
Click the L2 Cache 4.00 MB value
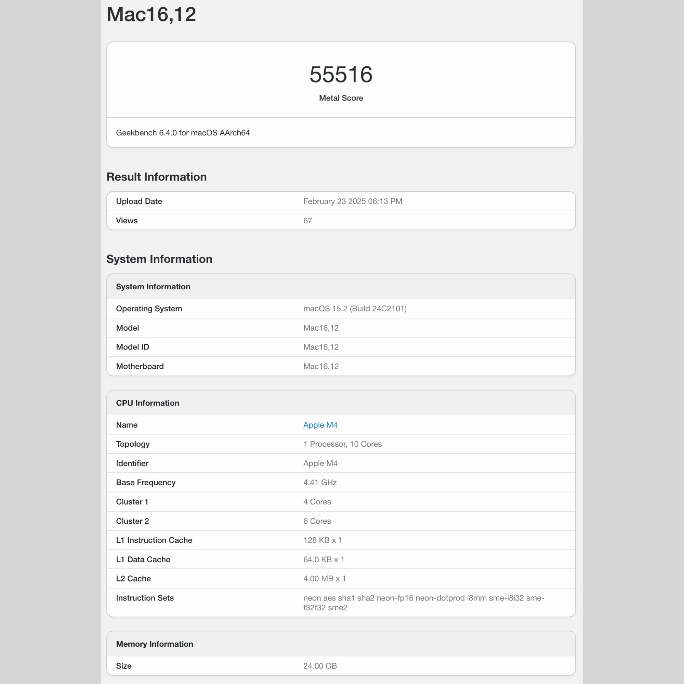click(324, 579)
